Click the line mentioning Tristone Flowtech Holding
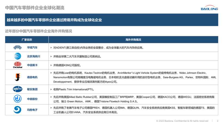Image resolution: width=223 pixels, height=122 pixels. (x=96, y=101)
